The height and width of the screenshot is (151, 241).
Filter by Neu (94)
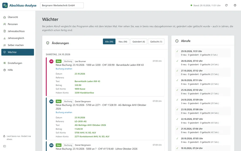pyautogui.click(x=123, y=41)
